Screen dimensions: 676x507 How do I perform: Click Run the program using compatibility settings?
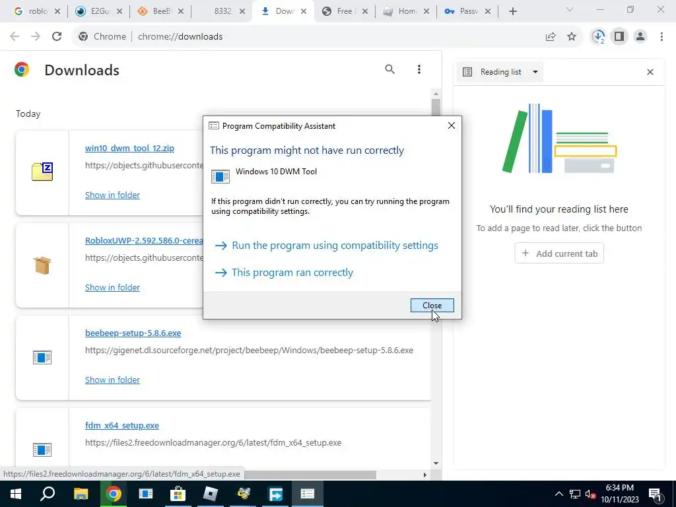(x=326, y=246)
